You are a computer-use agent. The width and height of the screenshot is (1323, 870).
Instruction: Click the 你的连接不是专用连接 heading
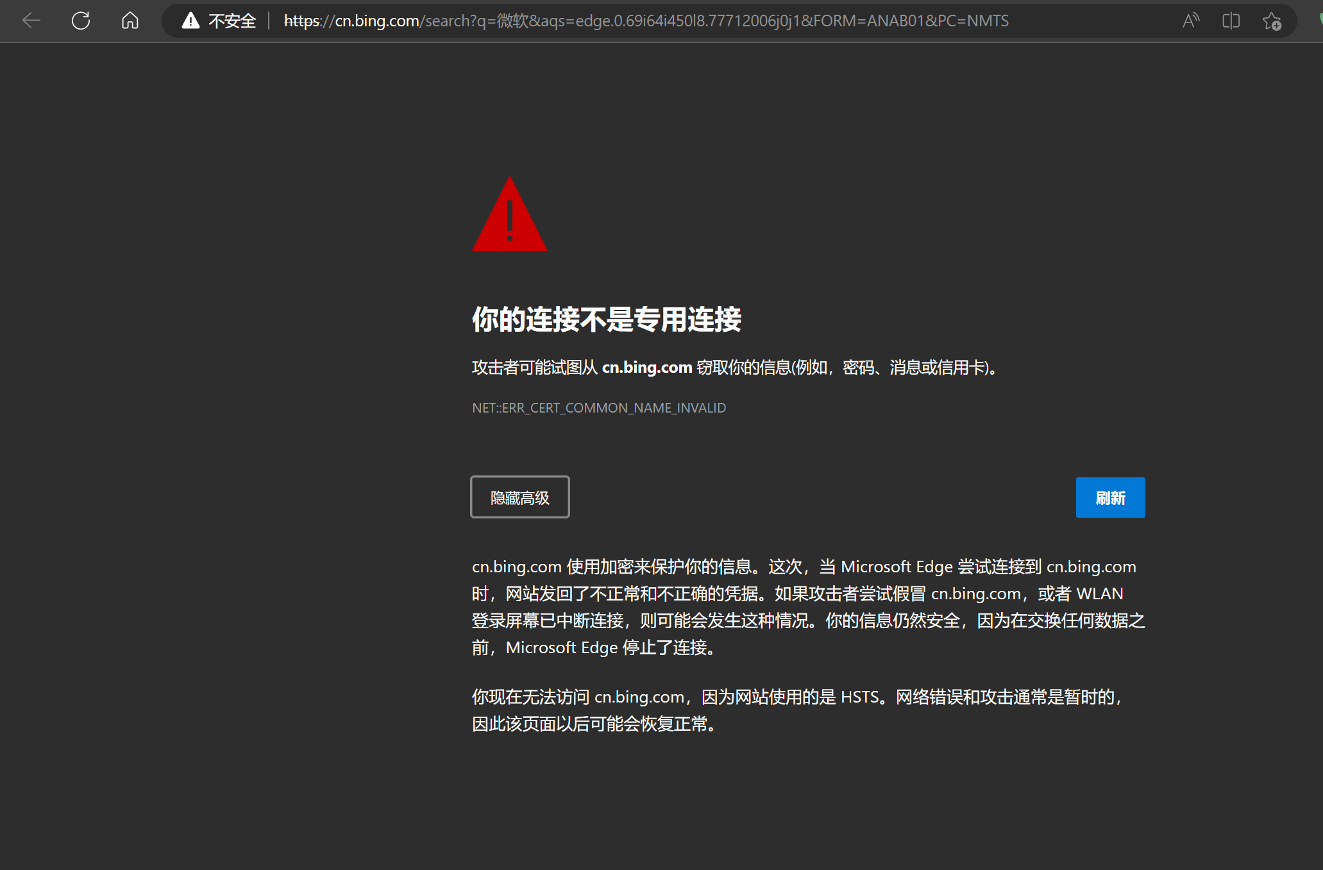tap(607, 319)
